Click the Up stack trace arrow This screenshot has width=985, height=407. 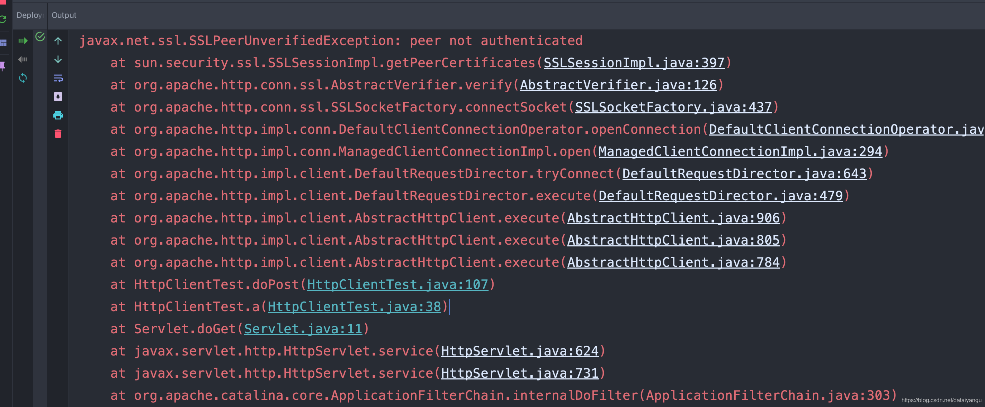(58, 40)
